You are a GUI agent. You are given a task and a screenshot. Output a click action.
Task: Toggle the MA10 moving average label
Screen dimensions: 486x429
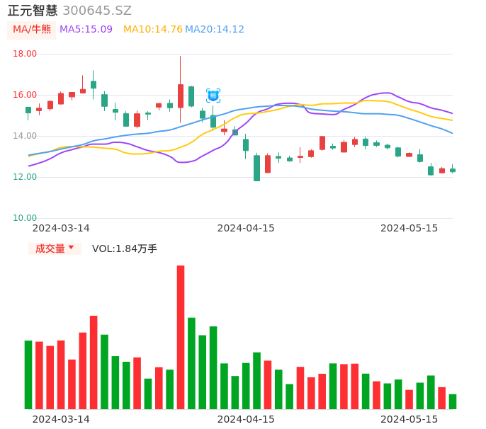click(153, 30)
